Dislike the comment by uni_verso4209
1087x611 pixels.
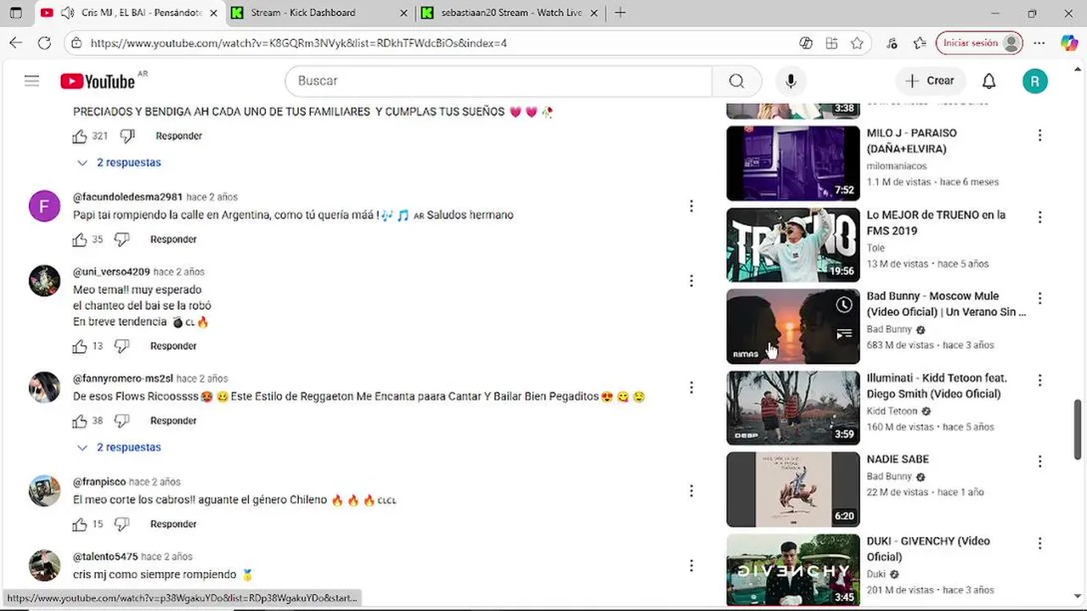pos(121,346)
